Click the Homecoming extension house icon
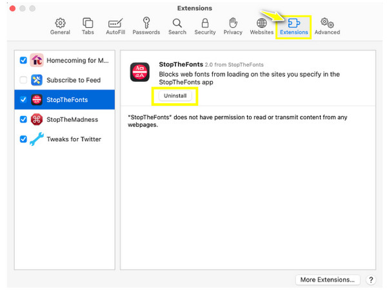 pyautogui.click(x=37, y=60)
